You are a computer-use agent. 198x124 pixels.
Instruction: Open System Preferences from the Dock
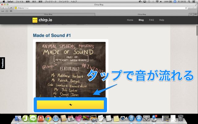146,118
